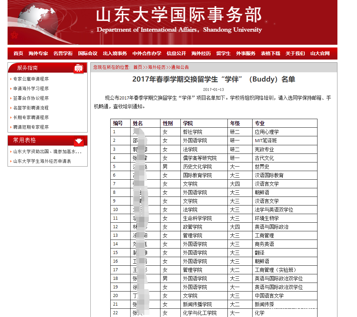Click the 常用表格 panel heading

point(25,140)
